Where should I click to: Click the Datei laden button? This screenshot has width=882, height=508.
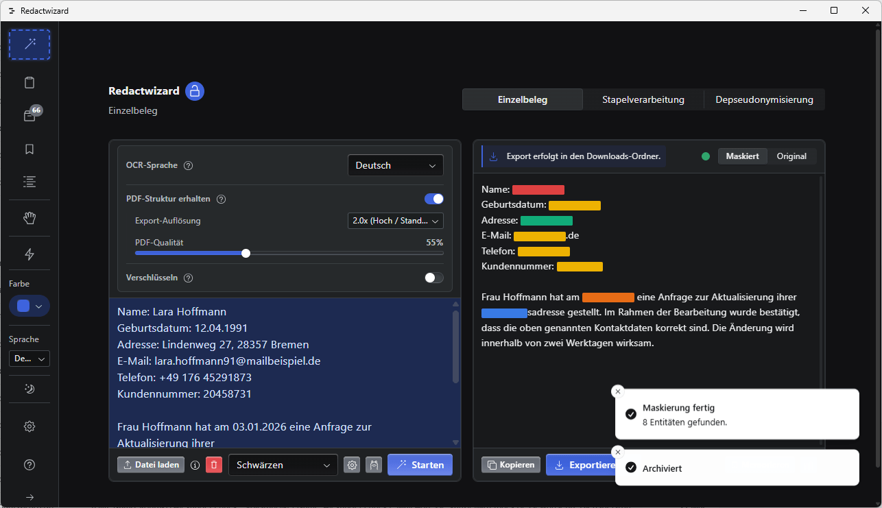coord(152,465)
